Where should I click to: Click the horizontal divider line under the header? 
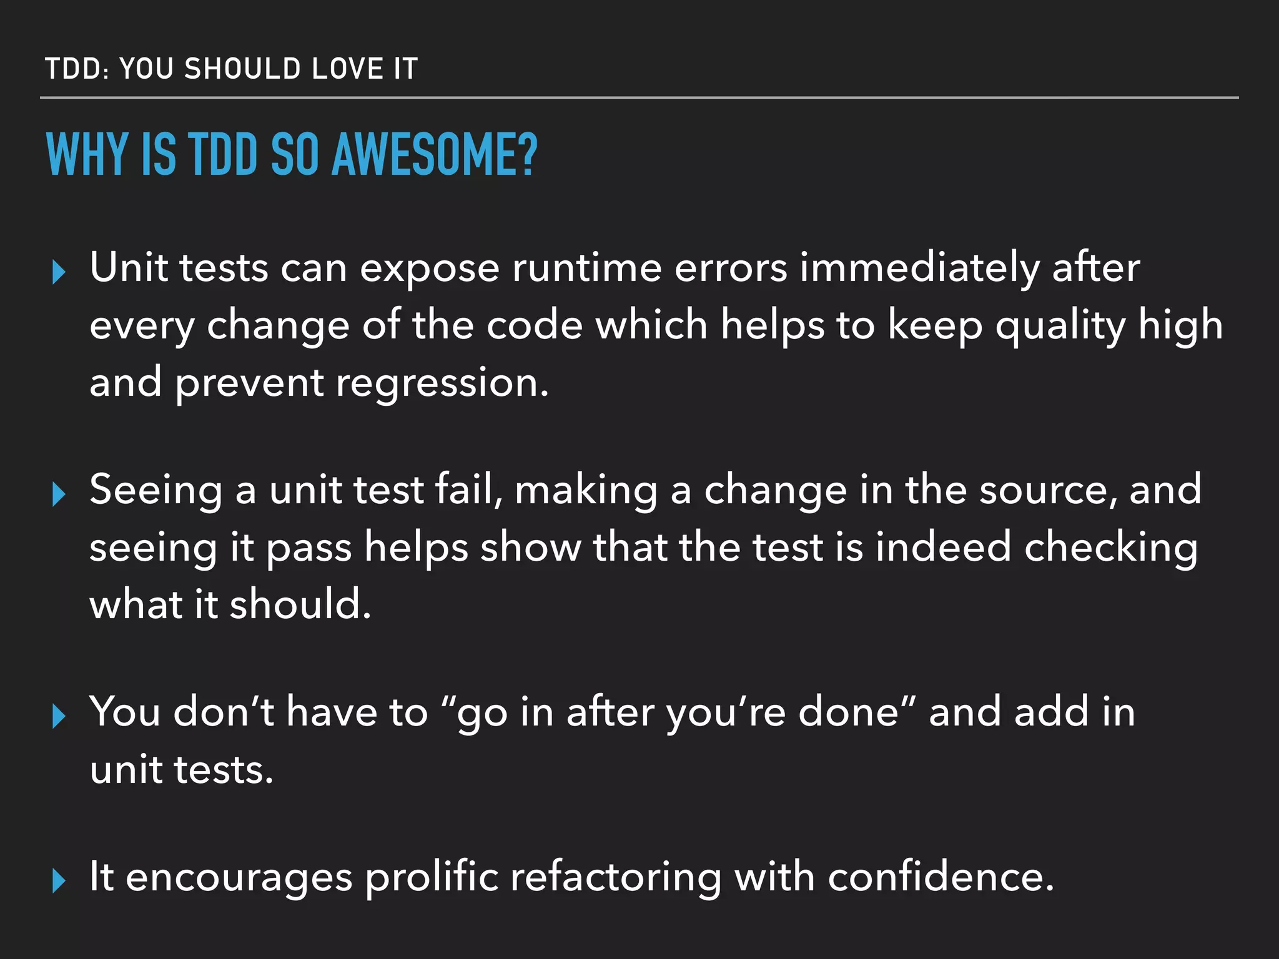point(638,98)
